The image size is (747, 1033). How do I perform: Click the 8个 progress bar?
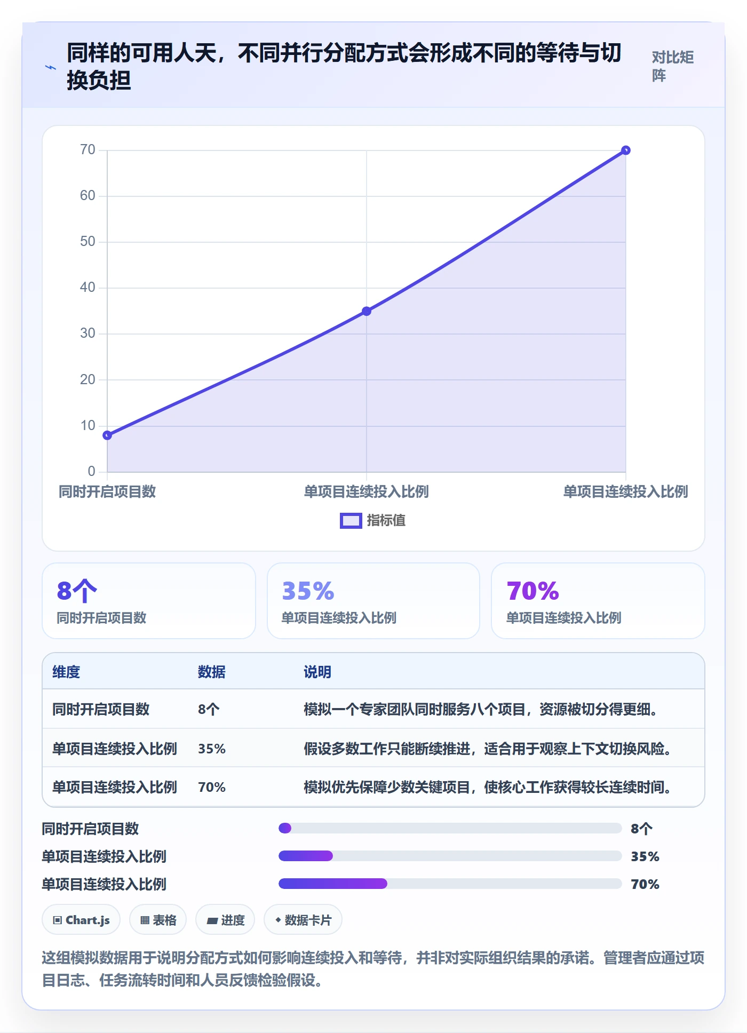(x=450, y=828)
